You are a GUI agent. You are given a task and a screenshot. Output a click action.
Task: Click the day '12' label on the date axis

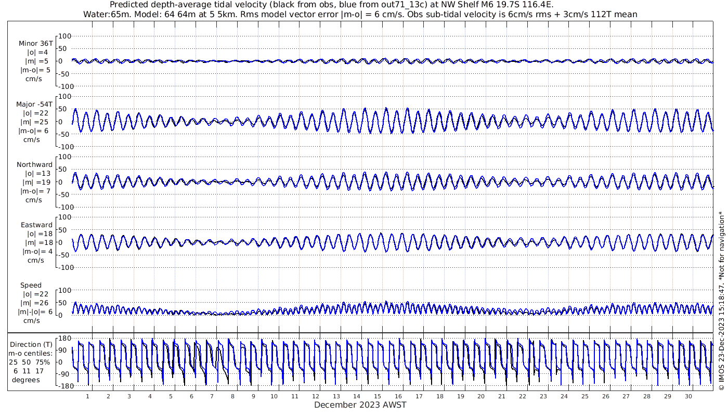click(316, 397)
